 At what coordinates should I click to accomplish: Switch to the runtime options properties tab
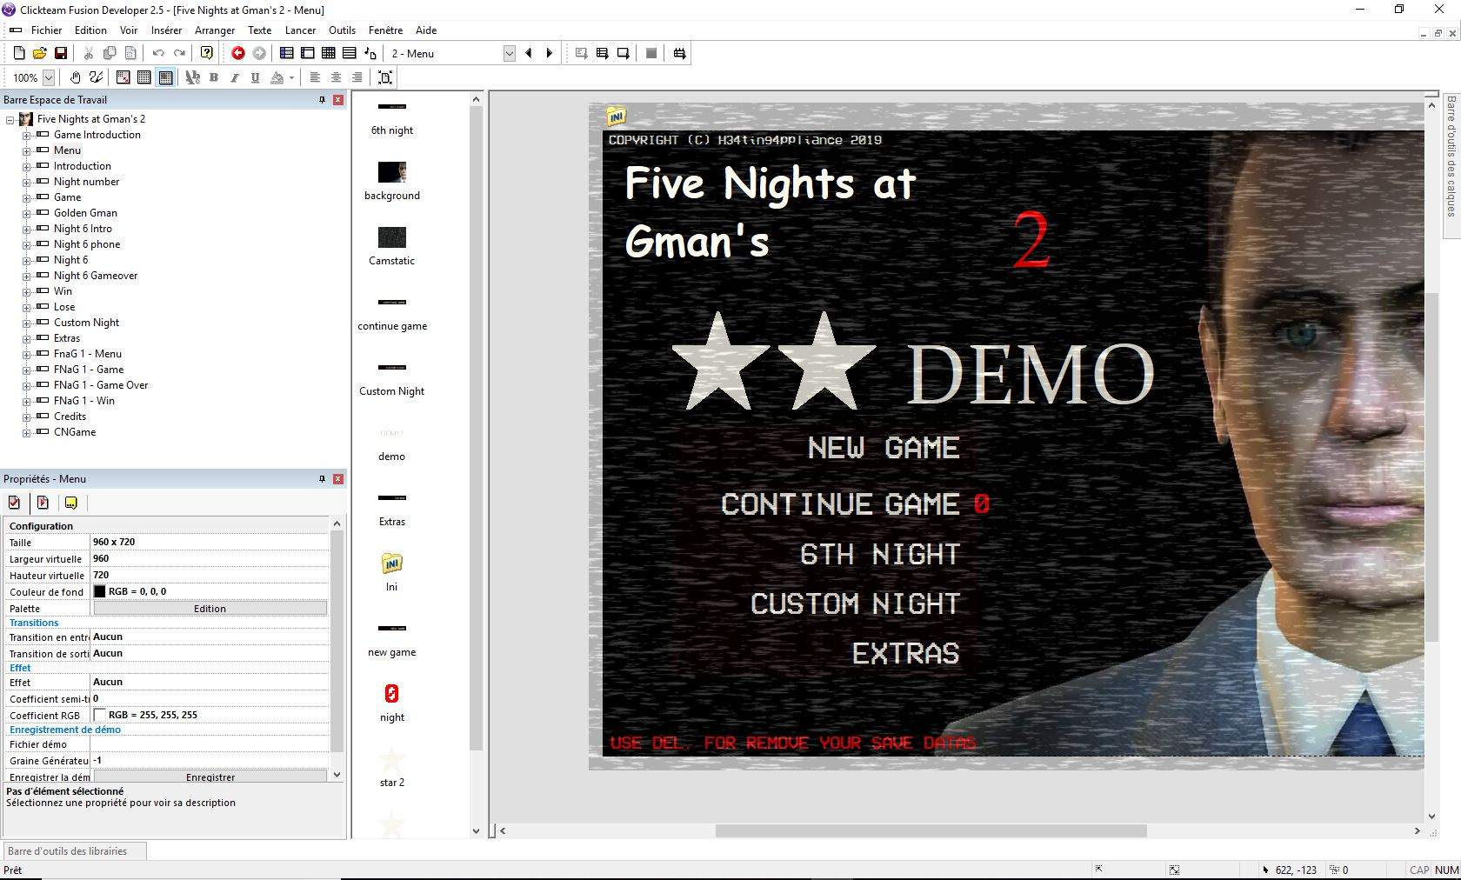pos(43,503)
